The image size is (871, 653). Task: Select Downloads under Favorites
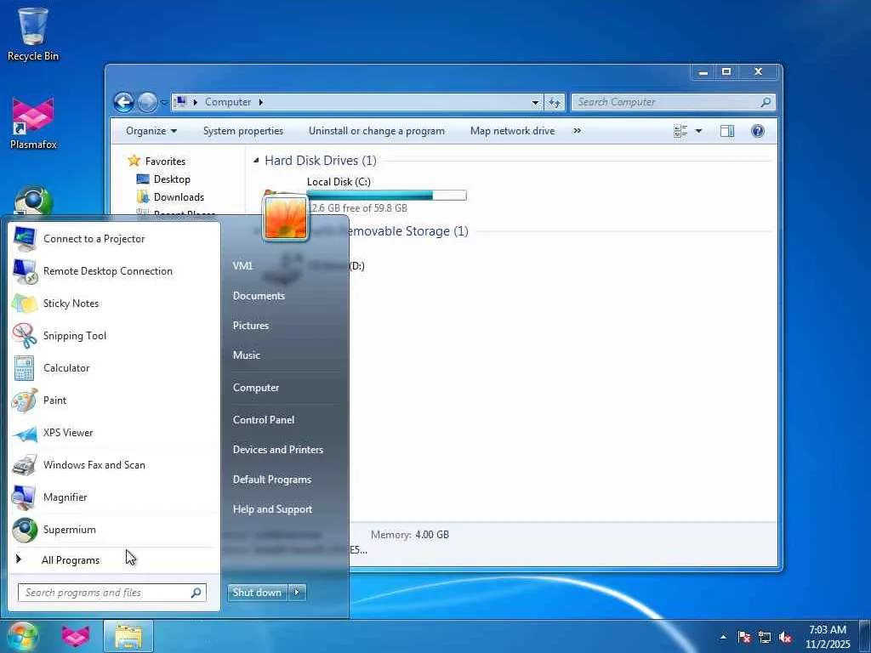[x=179, y=197]
